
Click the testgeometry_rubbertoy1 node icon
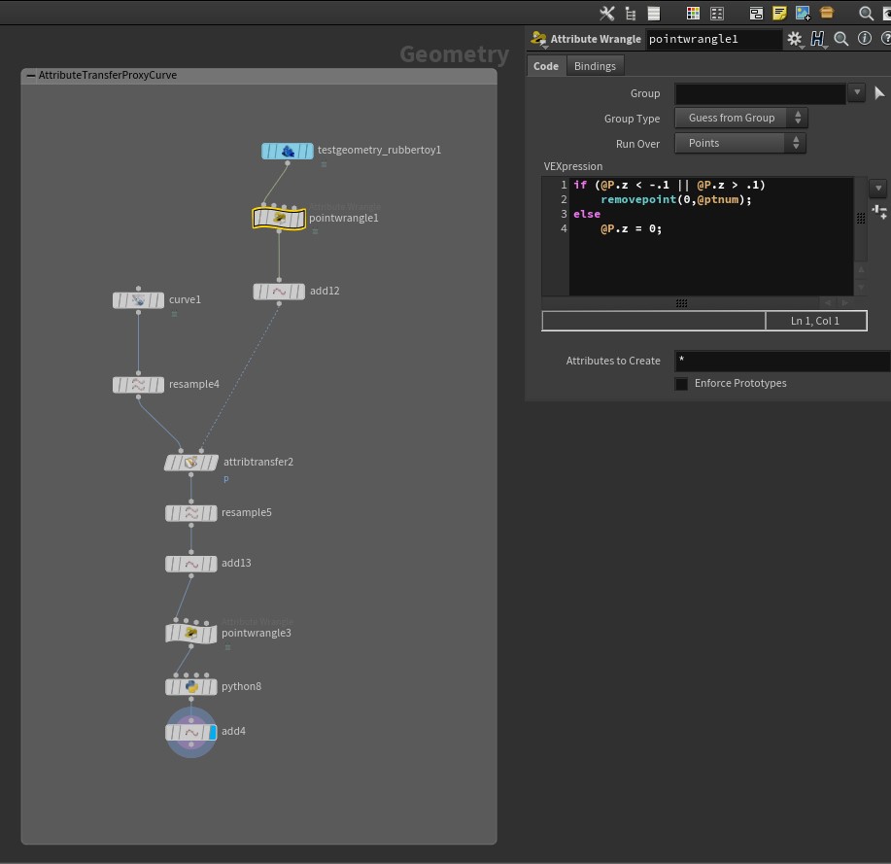coord(288,151)
